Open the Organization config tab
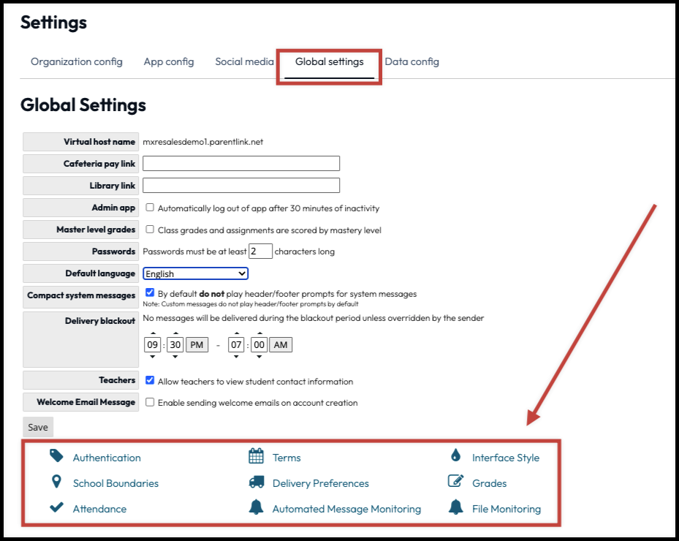The width and height of the screenshot is (679, 541). point(76,61)
